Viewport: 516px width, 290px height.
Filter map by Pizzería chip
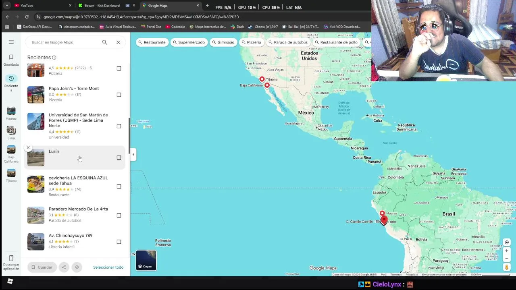coord(251,42)
